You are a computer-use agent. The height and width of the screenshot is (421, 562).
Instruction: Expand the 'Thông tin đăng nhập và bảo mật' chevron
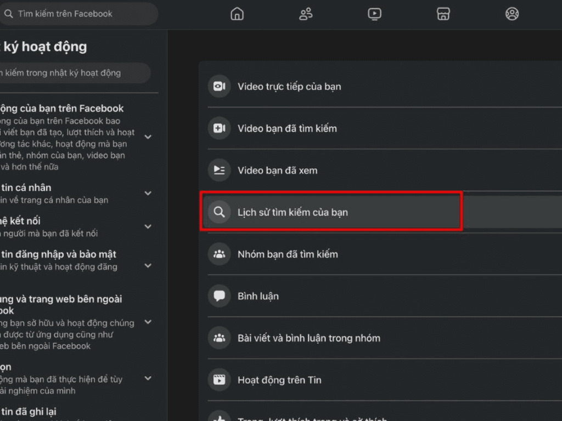148,266
